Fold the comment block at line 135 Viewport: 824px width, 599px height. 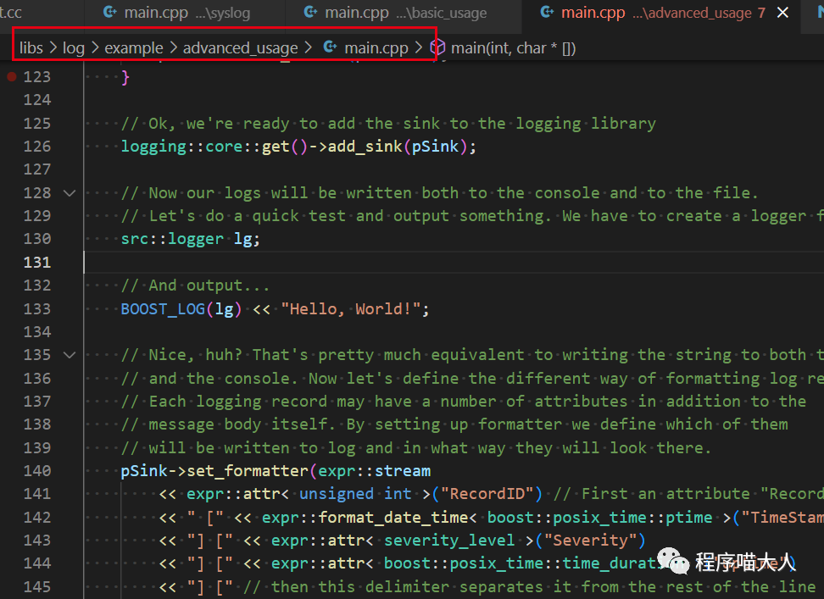70,355
